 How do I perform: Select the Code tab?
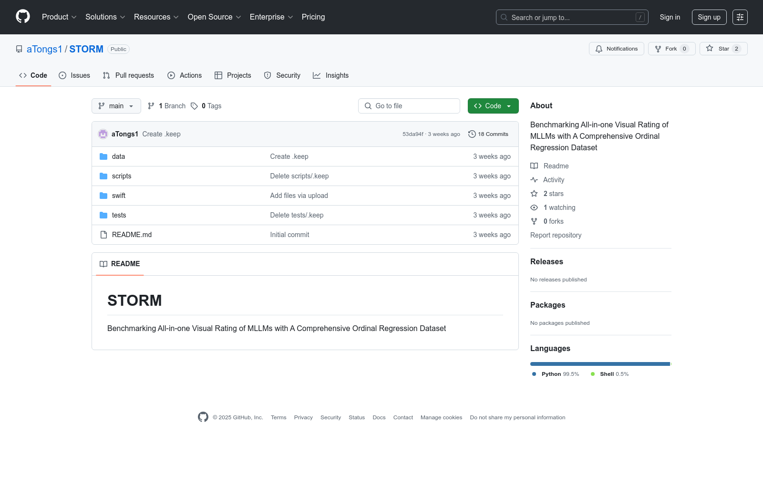(x=33, y=75)
